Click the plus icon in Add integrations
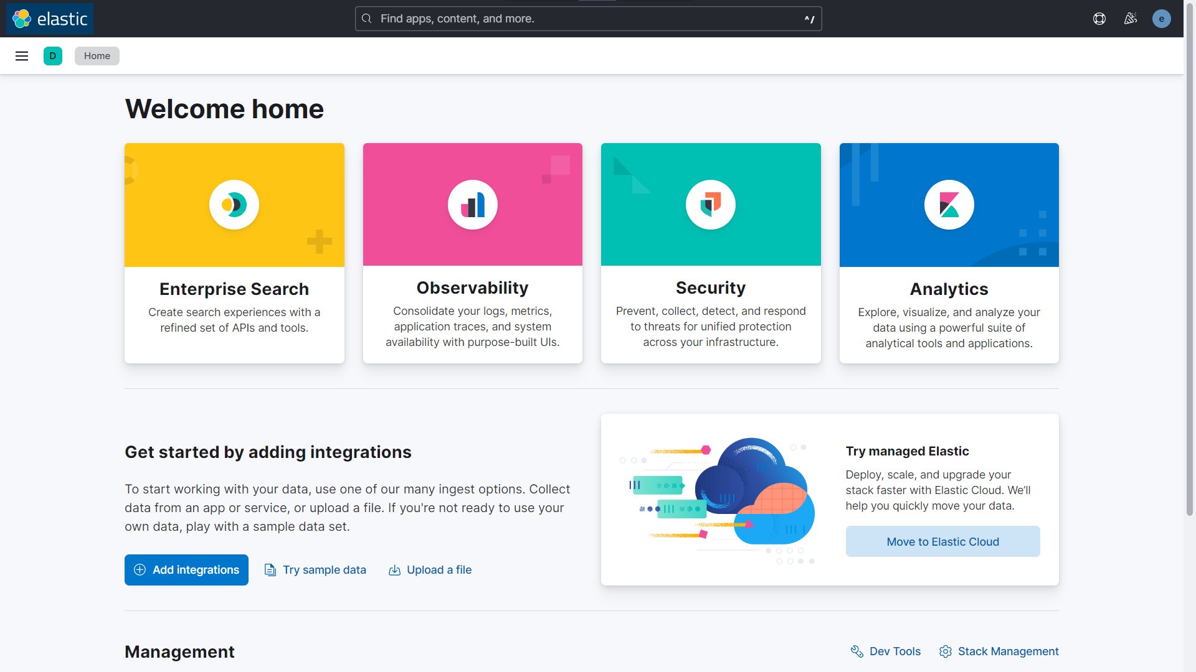This screenshot has width=1196, height=672. 140,570
